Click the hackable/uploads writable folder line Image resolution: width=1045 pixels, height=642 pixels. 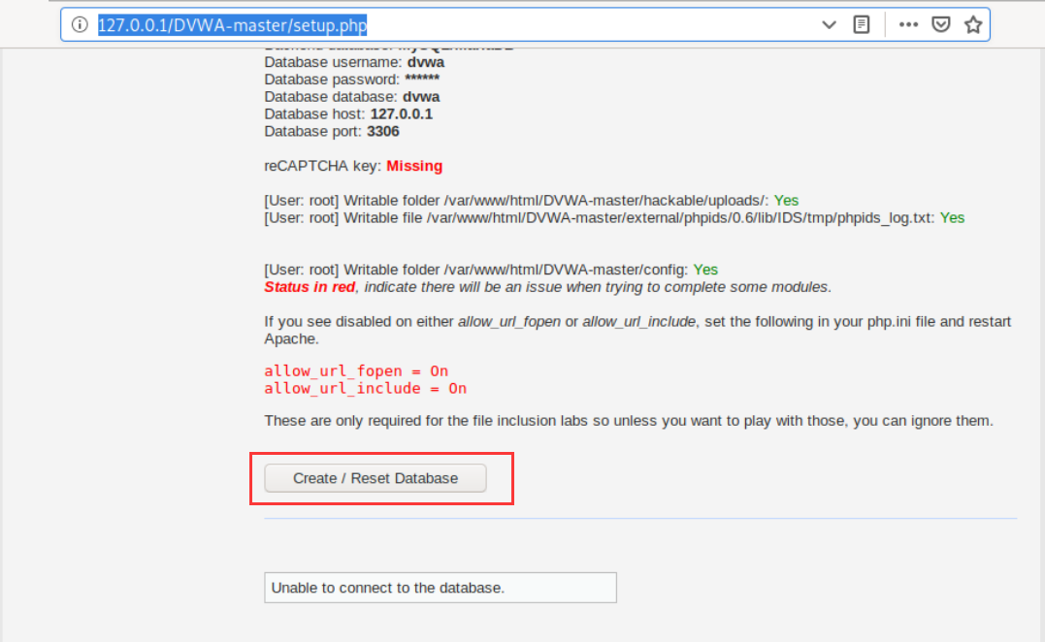pos(531,201)
